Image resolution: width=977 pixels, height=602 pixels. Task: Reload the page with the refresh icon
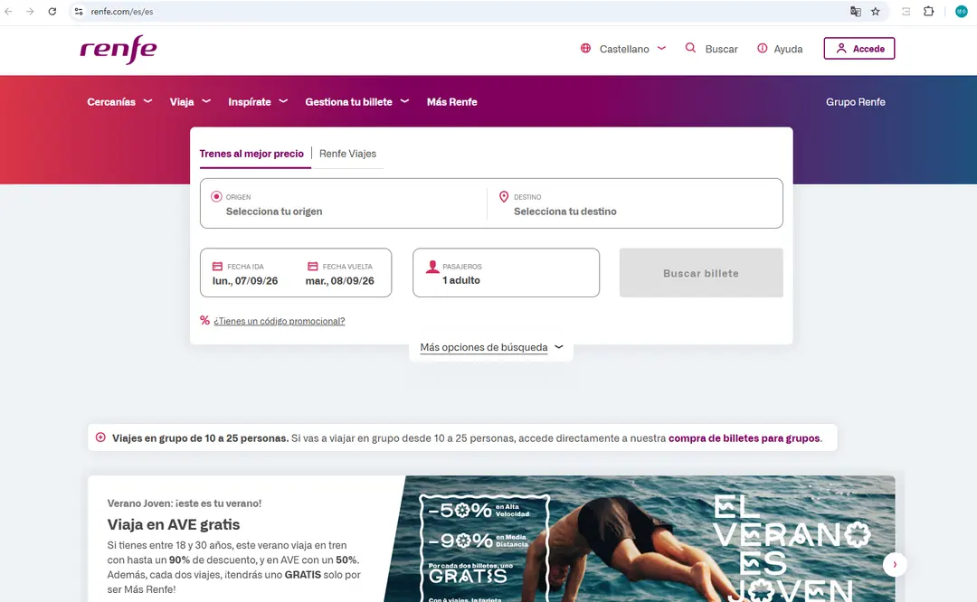tap(52, 11)
